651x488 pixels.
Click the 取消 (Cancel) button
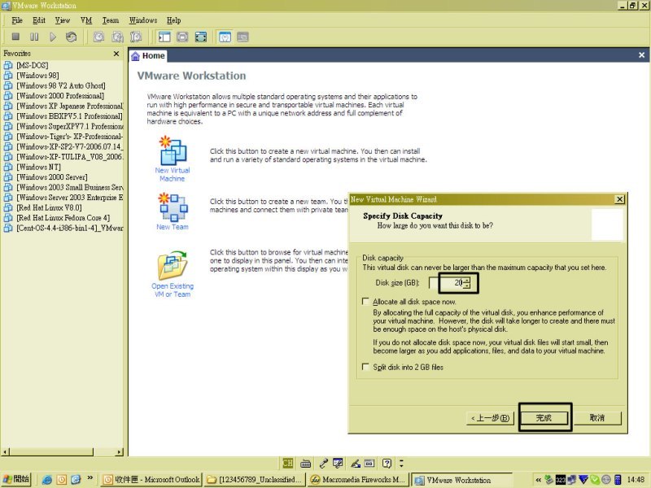click(x=597, y=418)
